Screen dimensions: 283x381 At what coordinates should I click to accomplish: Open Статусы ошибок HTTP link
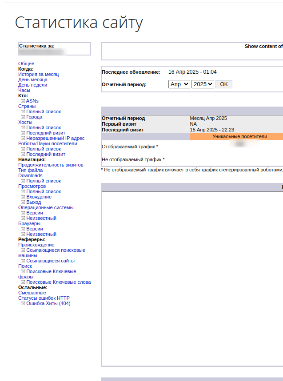(44, 298)
